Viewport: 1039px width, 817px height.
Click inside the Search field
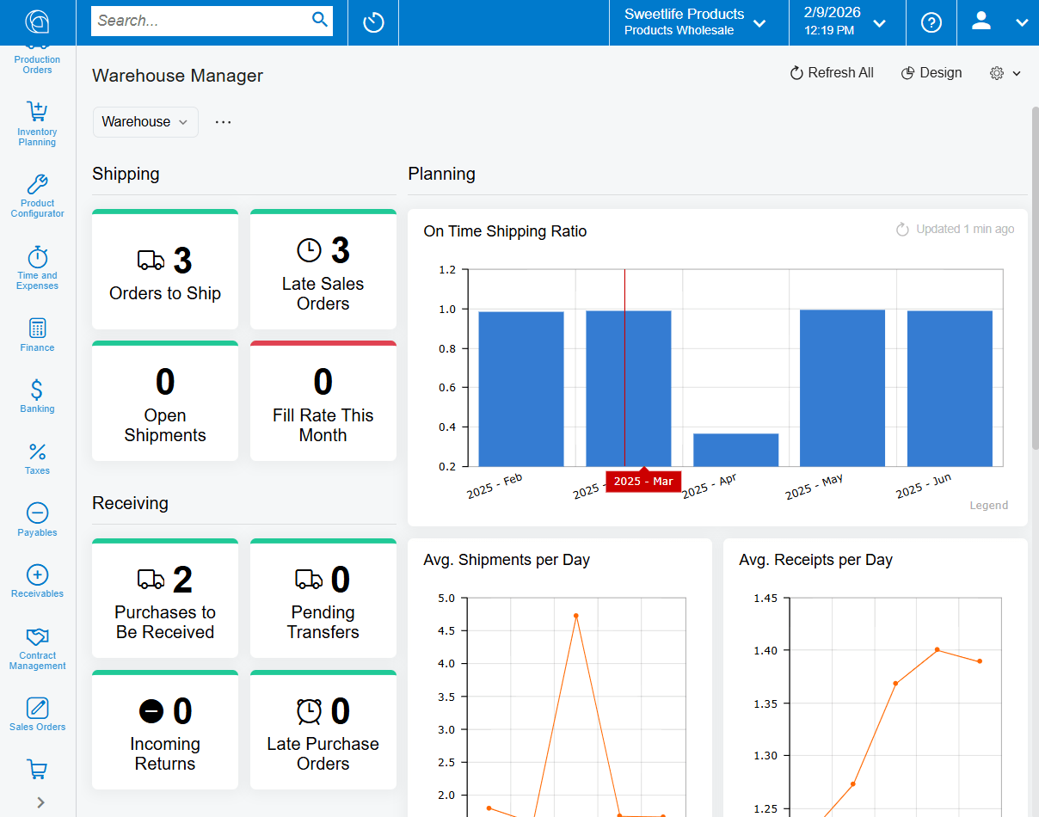pos(198,21)
